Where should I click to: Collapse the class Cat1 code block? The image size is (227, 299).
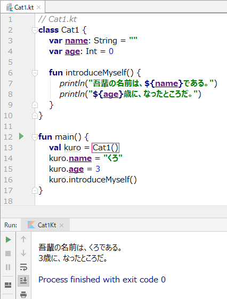coord(35,30)
